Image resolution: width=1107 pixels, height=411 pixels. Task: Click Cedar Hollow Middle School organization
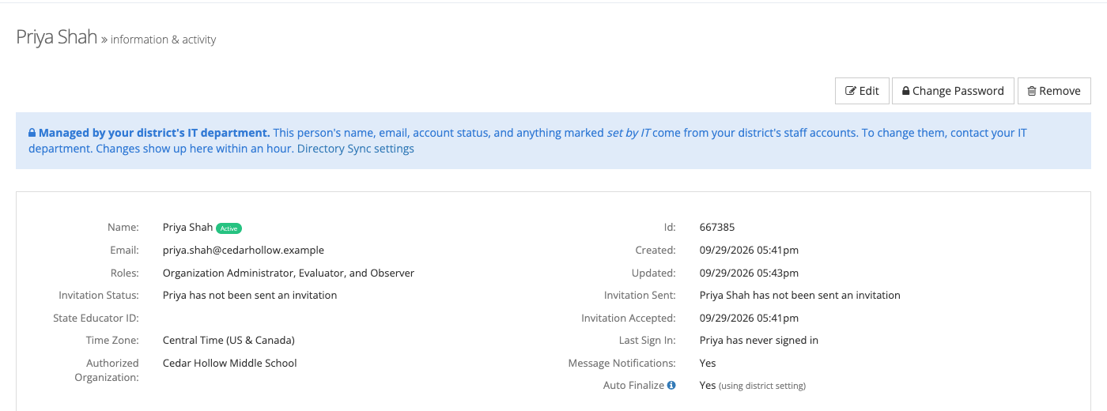point(230,363)
